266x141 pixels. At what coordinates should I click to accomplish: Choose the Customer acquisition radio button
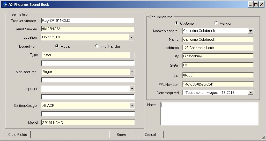point(176,23)
